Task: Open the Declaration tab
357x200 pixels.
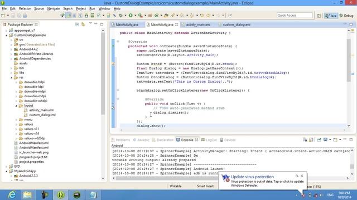Action: tap(162, 140)
